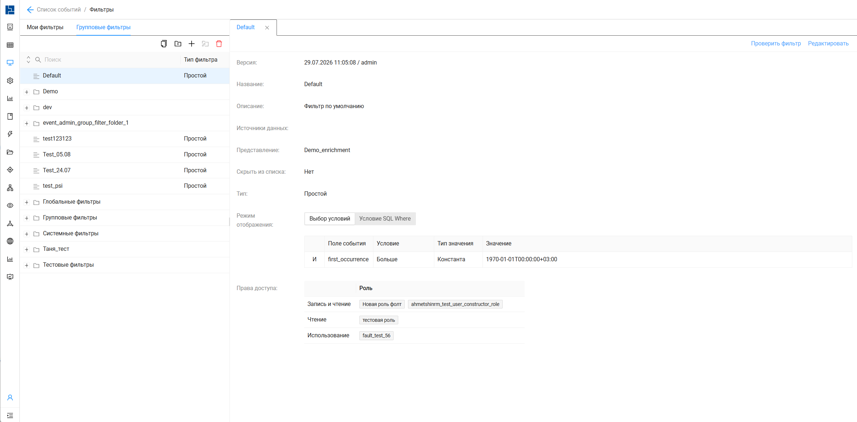Open the lower bar chart sidebar icon
The height and width of the screenshot is (422, 857).
pos(10,259)
